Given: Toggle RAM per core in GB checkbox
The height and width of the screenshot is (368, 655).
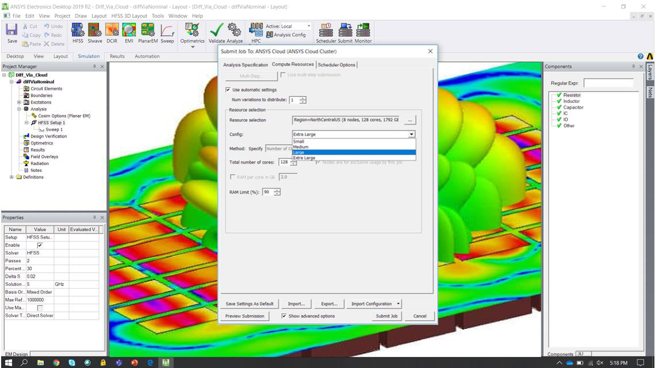Looking at the screenshot, I should click(x=233, y=177).
